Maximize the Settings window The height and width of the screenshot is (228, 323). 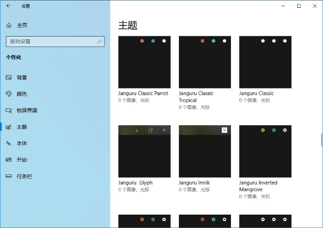pos(299,6)
